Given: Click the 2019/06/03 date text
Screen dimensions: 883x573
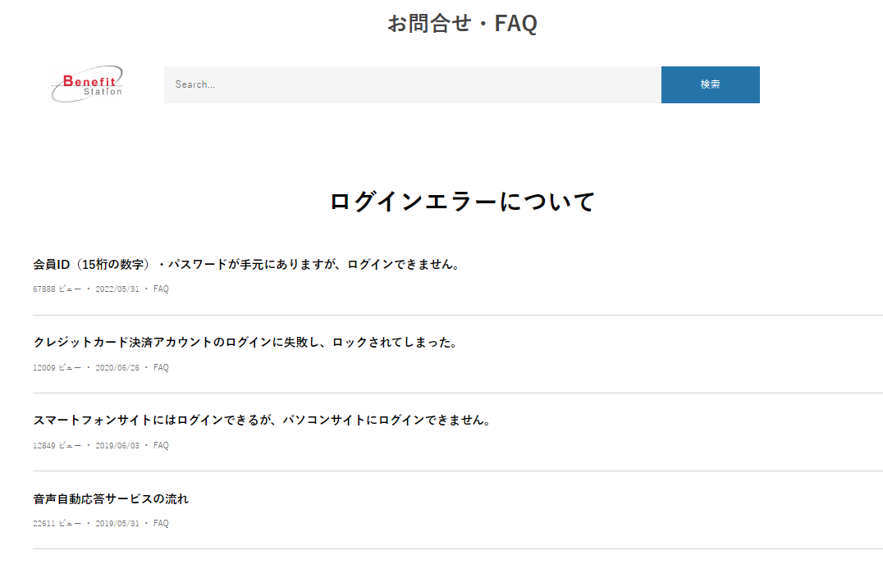Looking at the screenshot, I should click(117, 446).
